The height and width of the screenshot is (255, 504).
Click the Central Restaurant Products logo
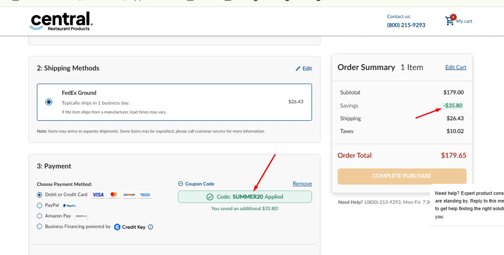click(61, 21)
